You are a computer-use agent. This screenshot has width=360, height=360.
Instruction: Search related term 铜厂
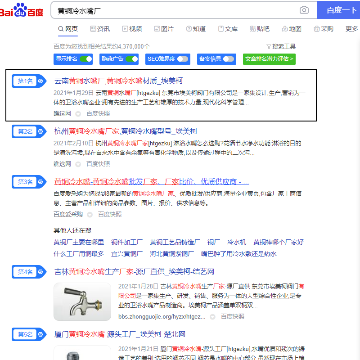pos(213,242)
